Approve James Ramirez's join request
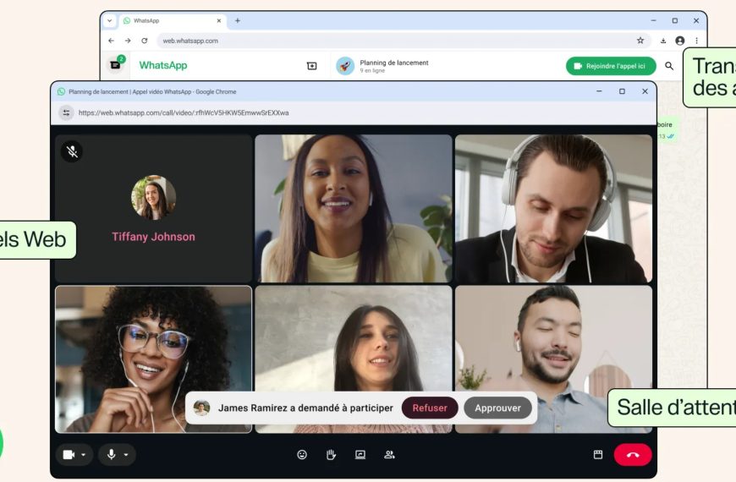This screenshot has width=736, height=482. tap(497, 408)
